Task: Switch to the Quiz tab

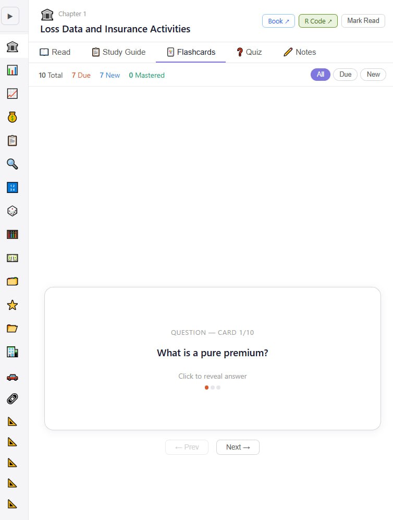Action: pos(249,52)
